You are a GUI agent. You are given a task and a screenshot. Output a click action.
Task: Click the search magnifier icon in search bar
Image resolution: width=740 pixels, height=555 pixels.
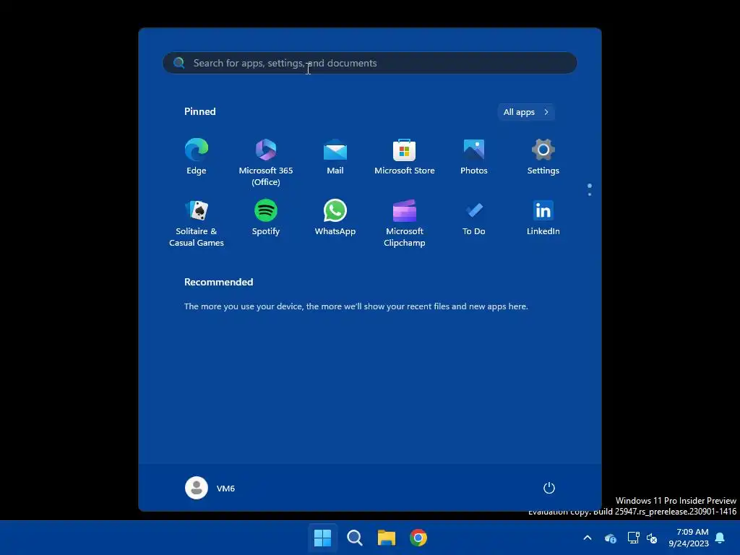[x=179, y=63]
